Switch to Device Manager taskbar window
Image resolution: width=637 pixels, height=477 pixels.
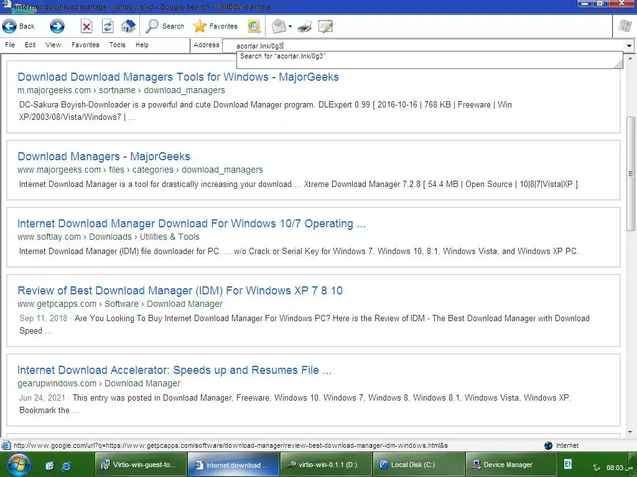[511, 465]
